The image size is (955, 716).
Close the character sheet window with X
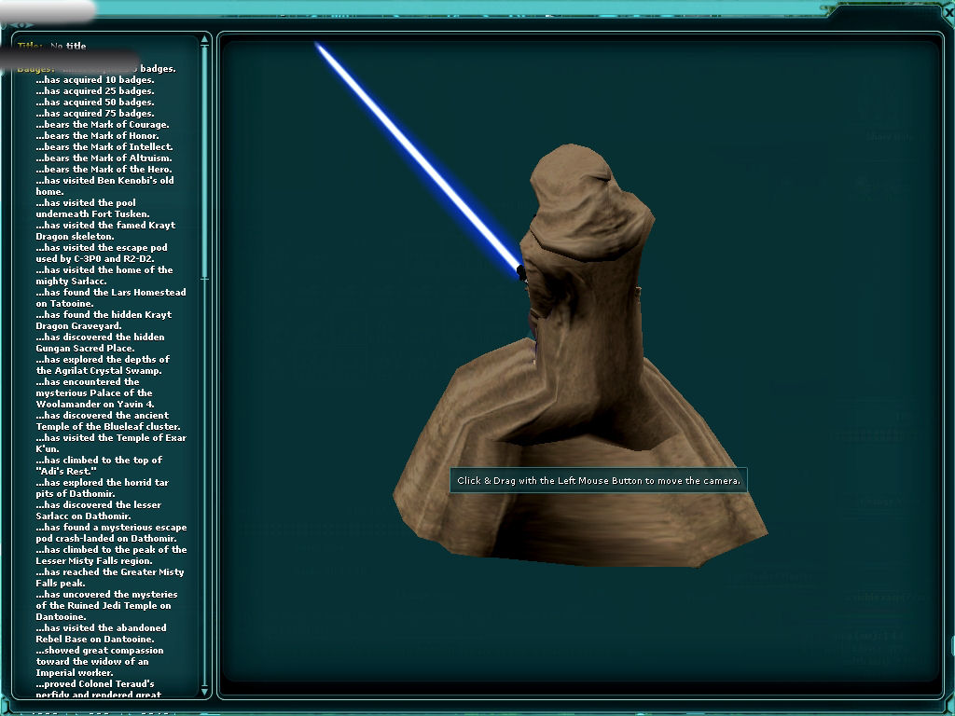click(948, 11)
